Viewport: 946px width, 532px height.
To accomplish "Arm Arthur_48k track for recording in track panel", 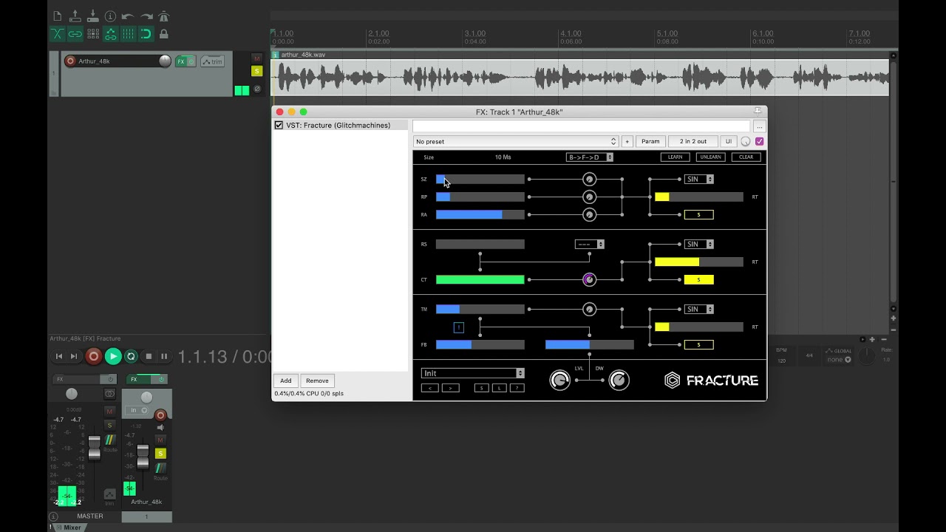I will coord(70,61).
